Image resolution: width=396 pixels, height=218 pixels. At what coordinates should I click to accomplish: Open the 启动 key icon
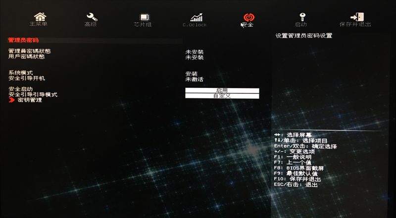(x=302, y=17)
